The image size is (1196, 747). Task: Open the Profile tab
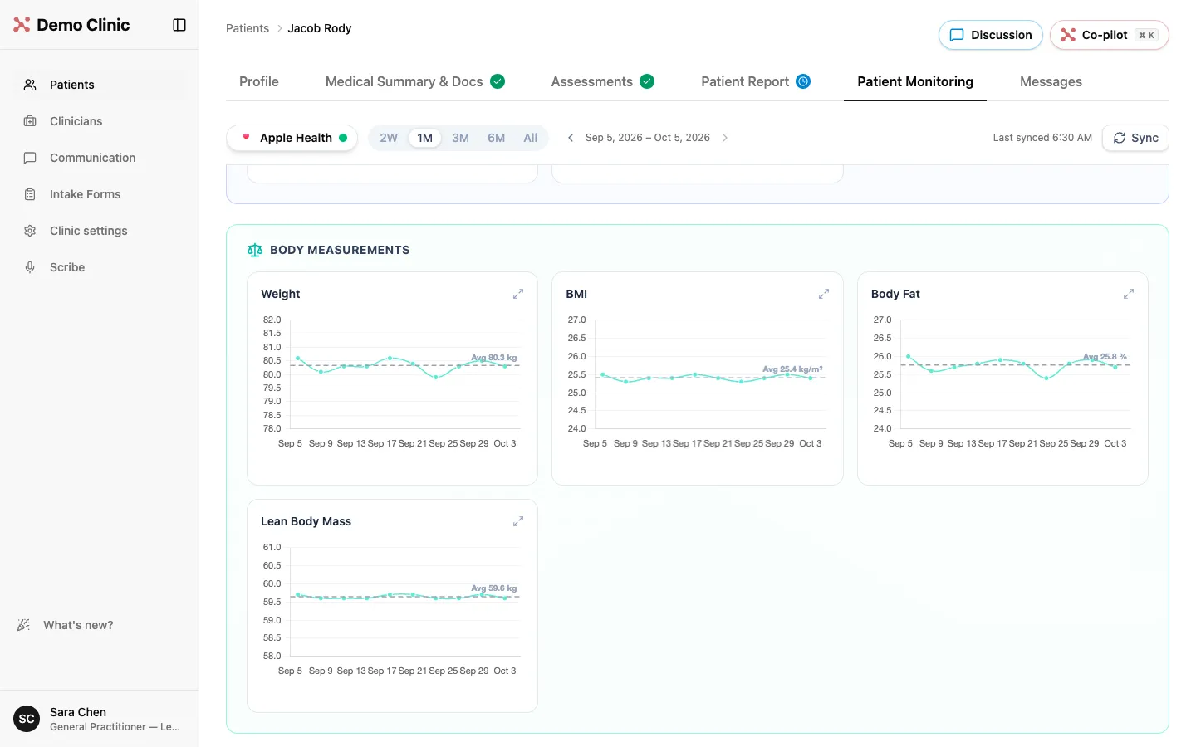[259, 81]
